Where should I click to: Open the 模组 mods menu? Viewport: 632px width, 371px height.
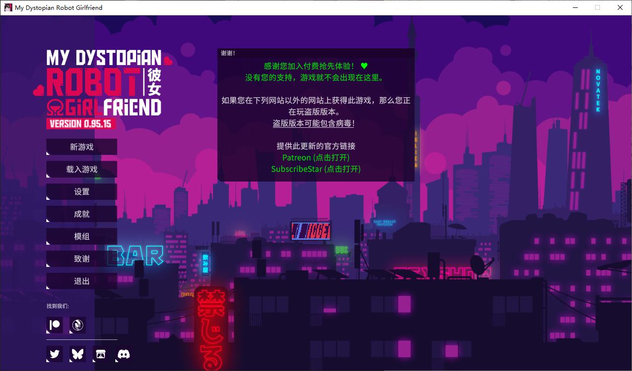(81, 236)
